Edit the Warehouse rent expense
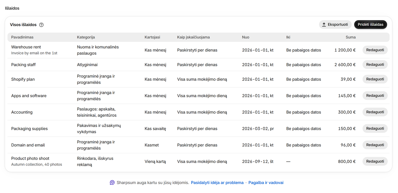Image resolution: width=398 pixels, height=193 pixels. click(375, 50)
